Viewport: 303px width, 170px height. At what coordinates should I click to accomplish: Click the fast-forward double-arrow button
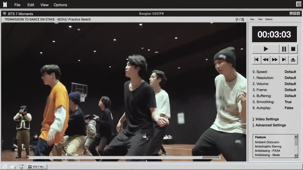click(x=275, y=60)
